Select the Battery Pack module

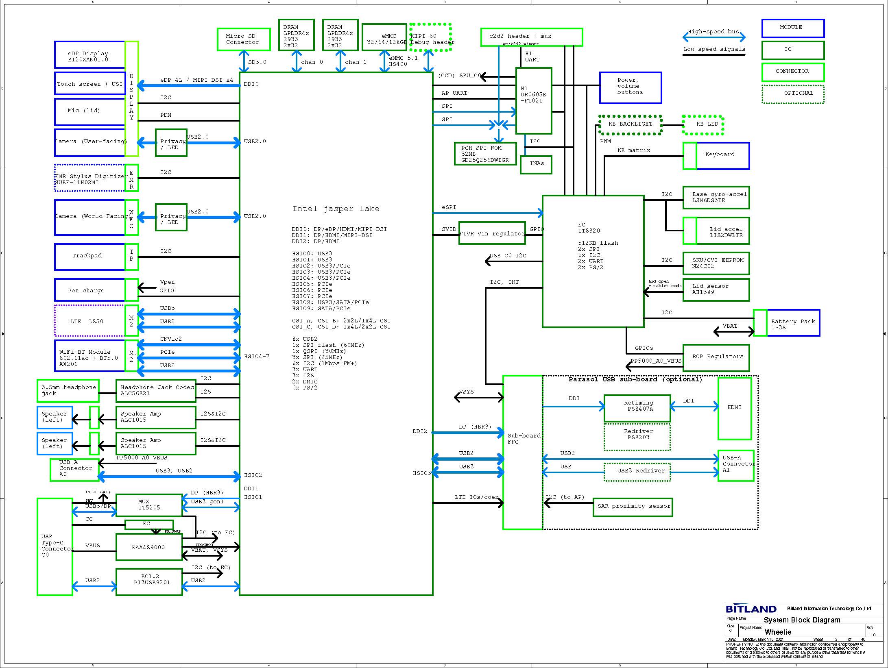coord(792,323)
